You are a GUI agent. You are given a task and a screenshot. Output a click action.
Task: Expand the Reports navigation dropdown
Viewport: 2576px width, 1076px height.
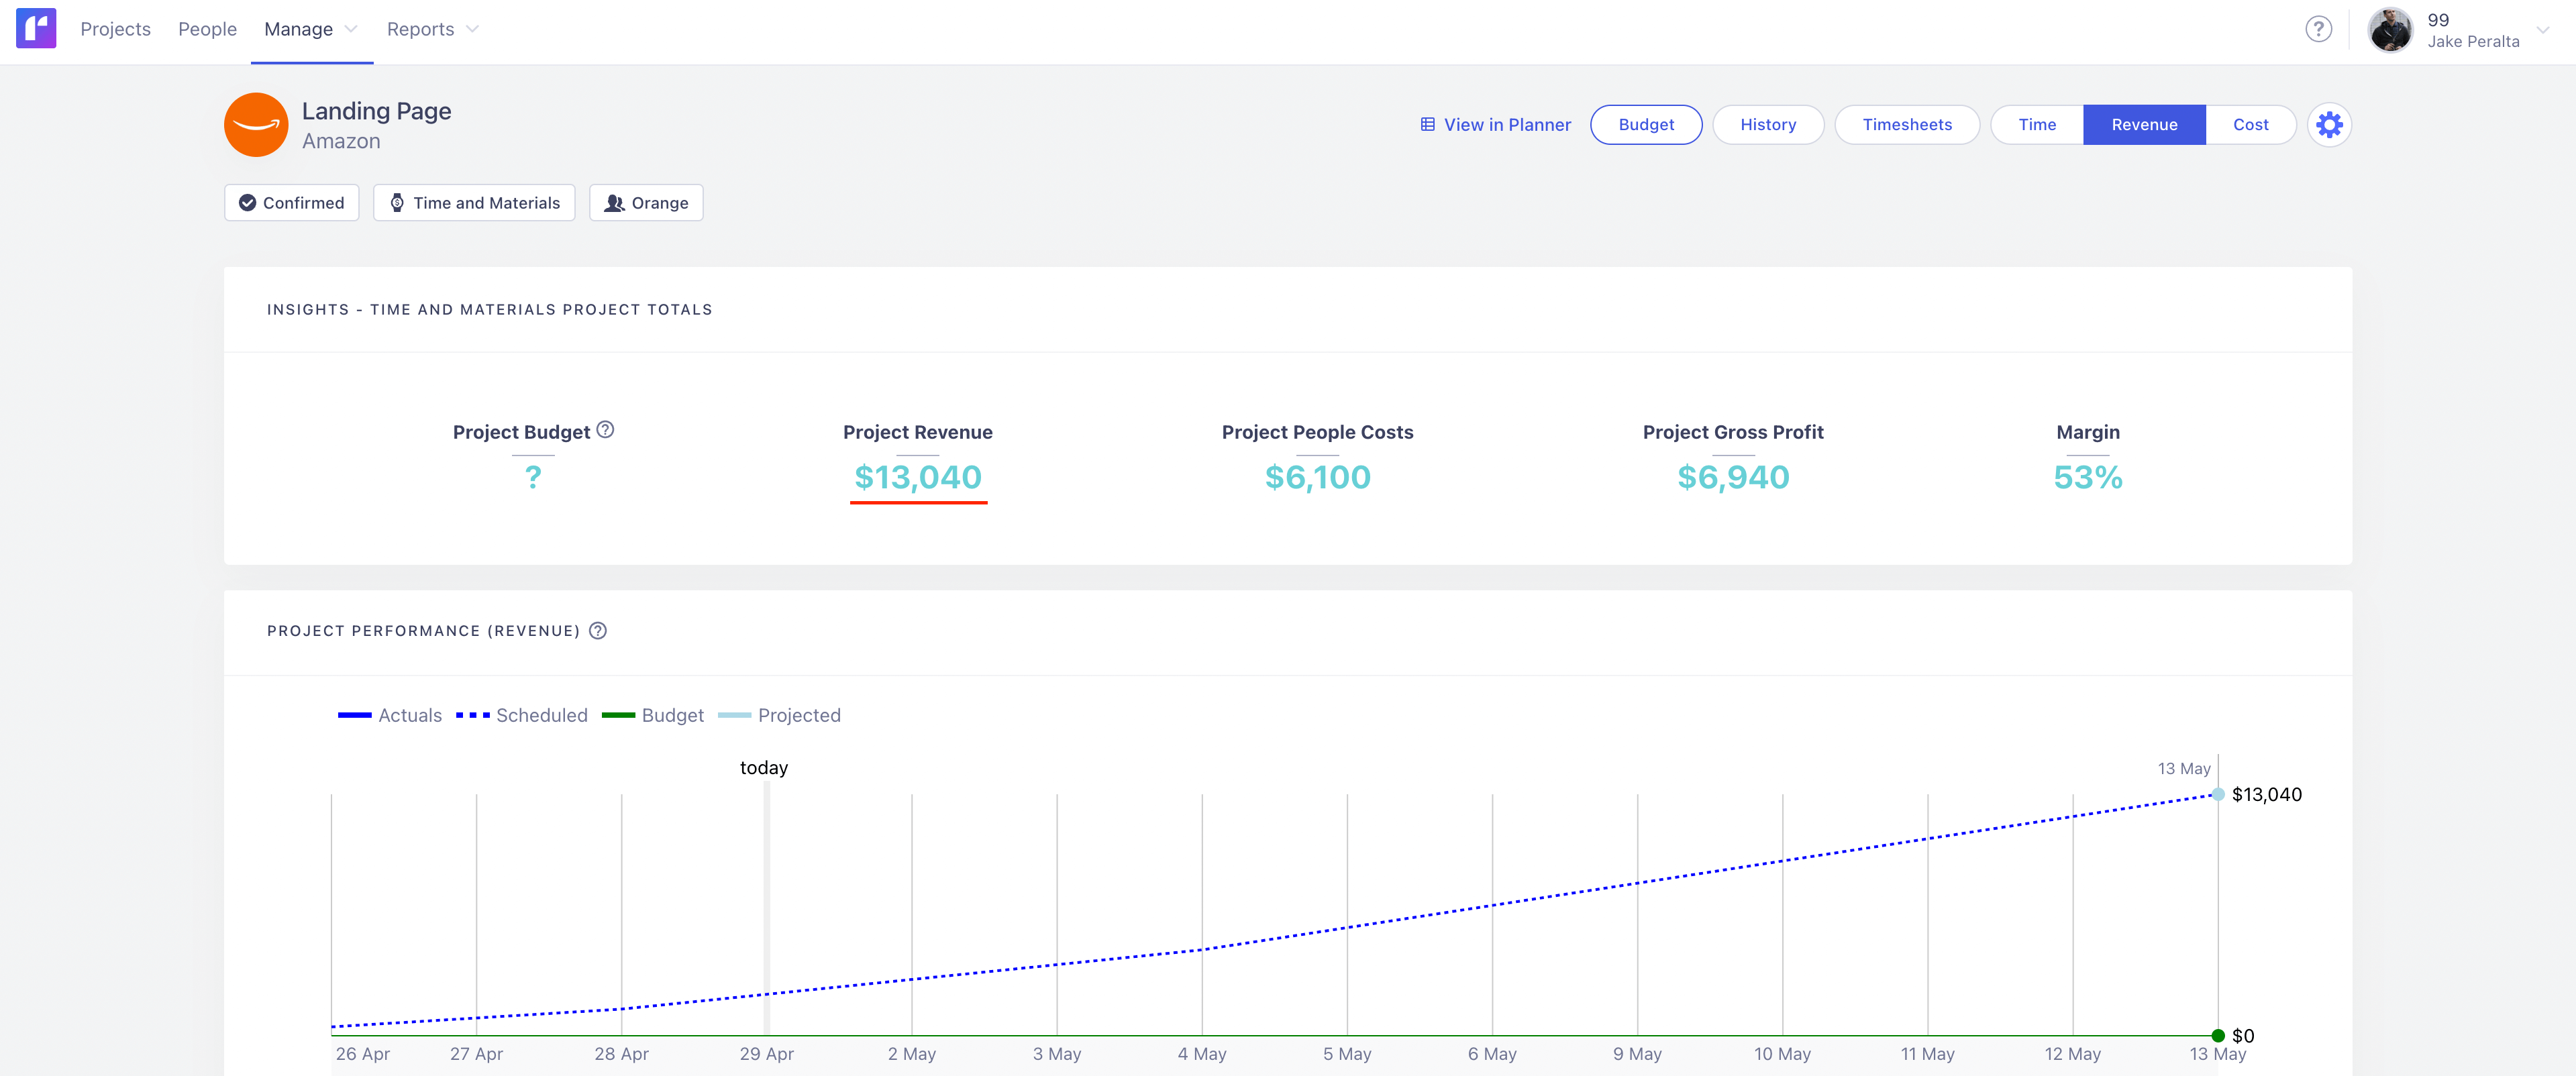point(432,29)
